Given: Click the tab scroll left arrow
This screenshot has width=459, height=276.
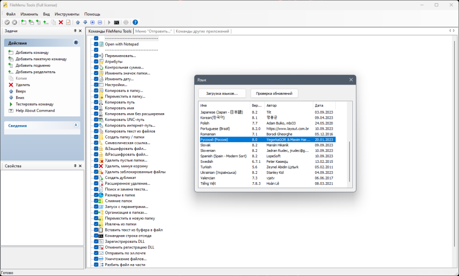Looking at the screenshot, I should [x=450, y=31].
